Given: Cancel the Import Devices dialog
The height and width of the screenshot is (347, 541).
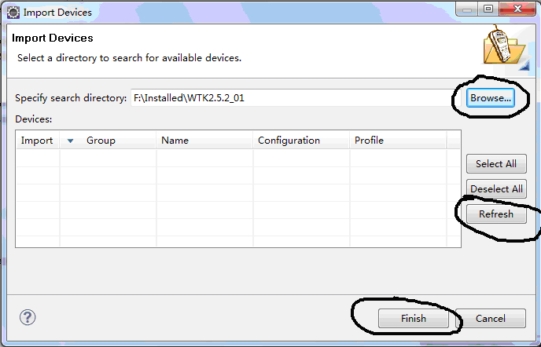Looking at the screenshot, I should point(491,319).
